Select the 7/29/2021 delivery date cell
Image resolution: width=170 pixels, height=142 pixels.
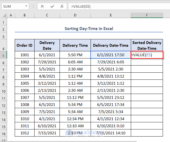point(47,62)
